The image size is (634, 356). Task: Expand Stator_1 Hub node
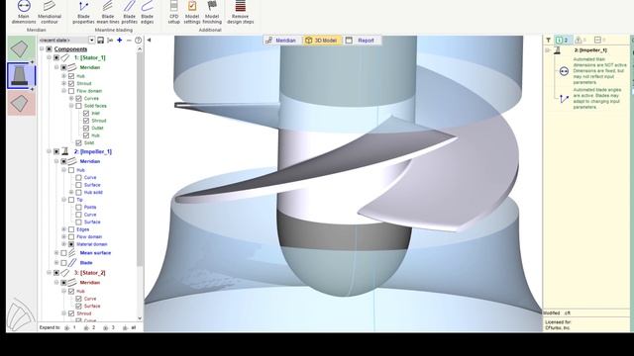[63, 76]
